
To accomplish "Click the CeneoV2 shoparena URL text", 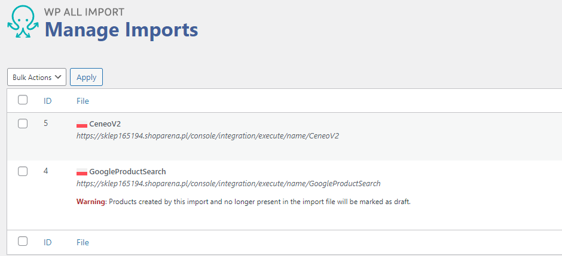I will [x=207, y=136].
